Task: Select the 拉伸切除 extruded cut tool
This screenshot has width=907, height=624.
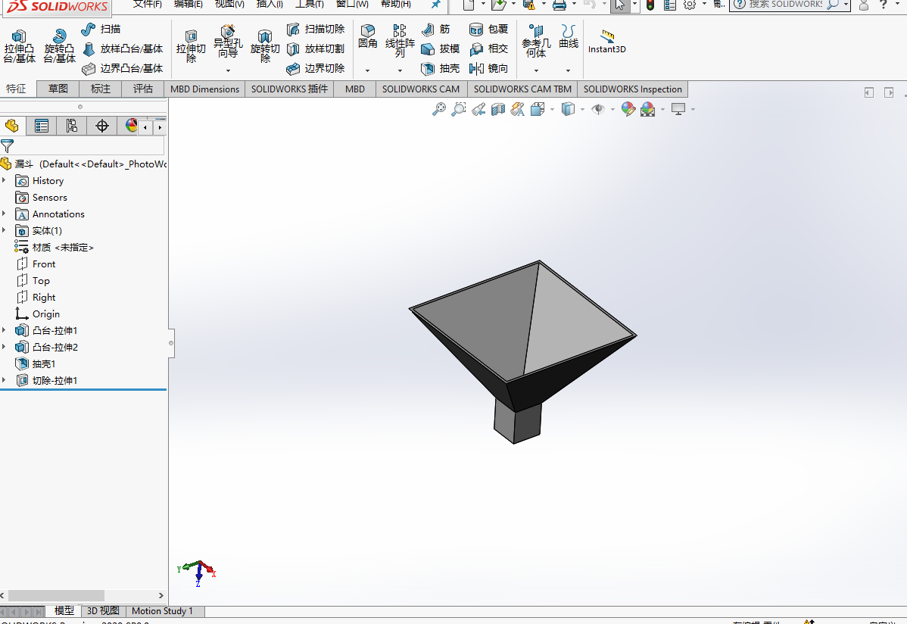Action: (x=191, y=46)
